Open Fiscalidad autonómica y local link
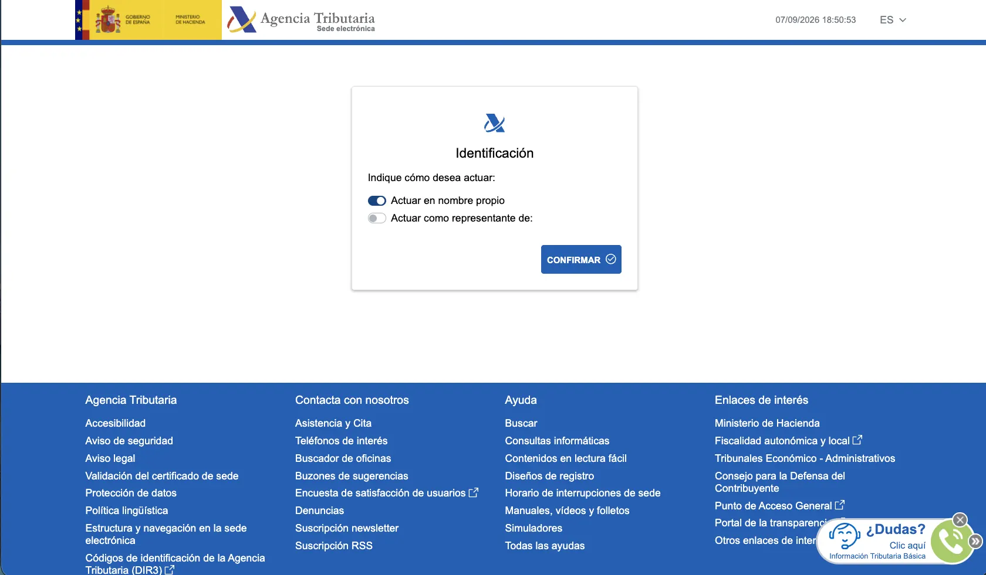The width and height of the screenshot is (986, 575). click(788, 441)
